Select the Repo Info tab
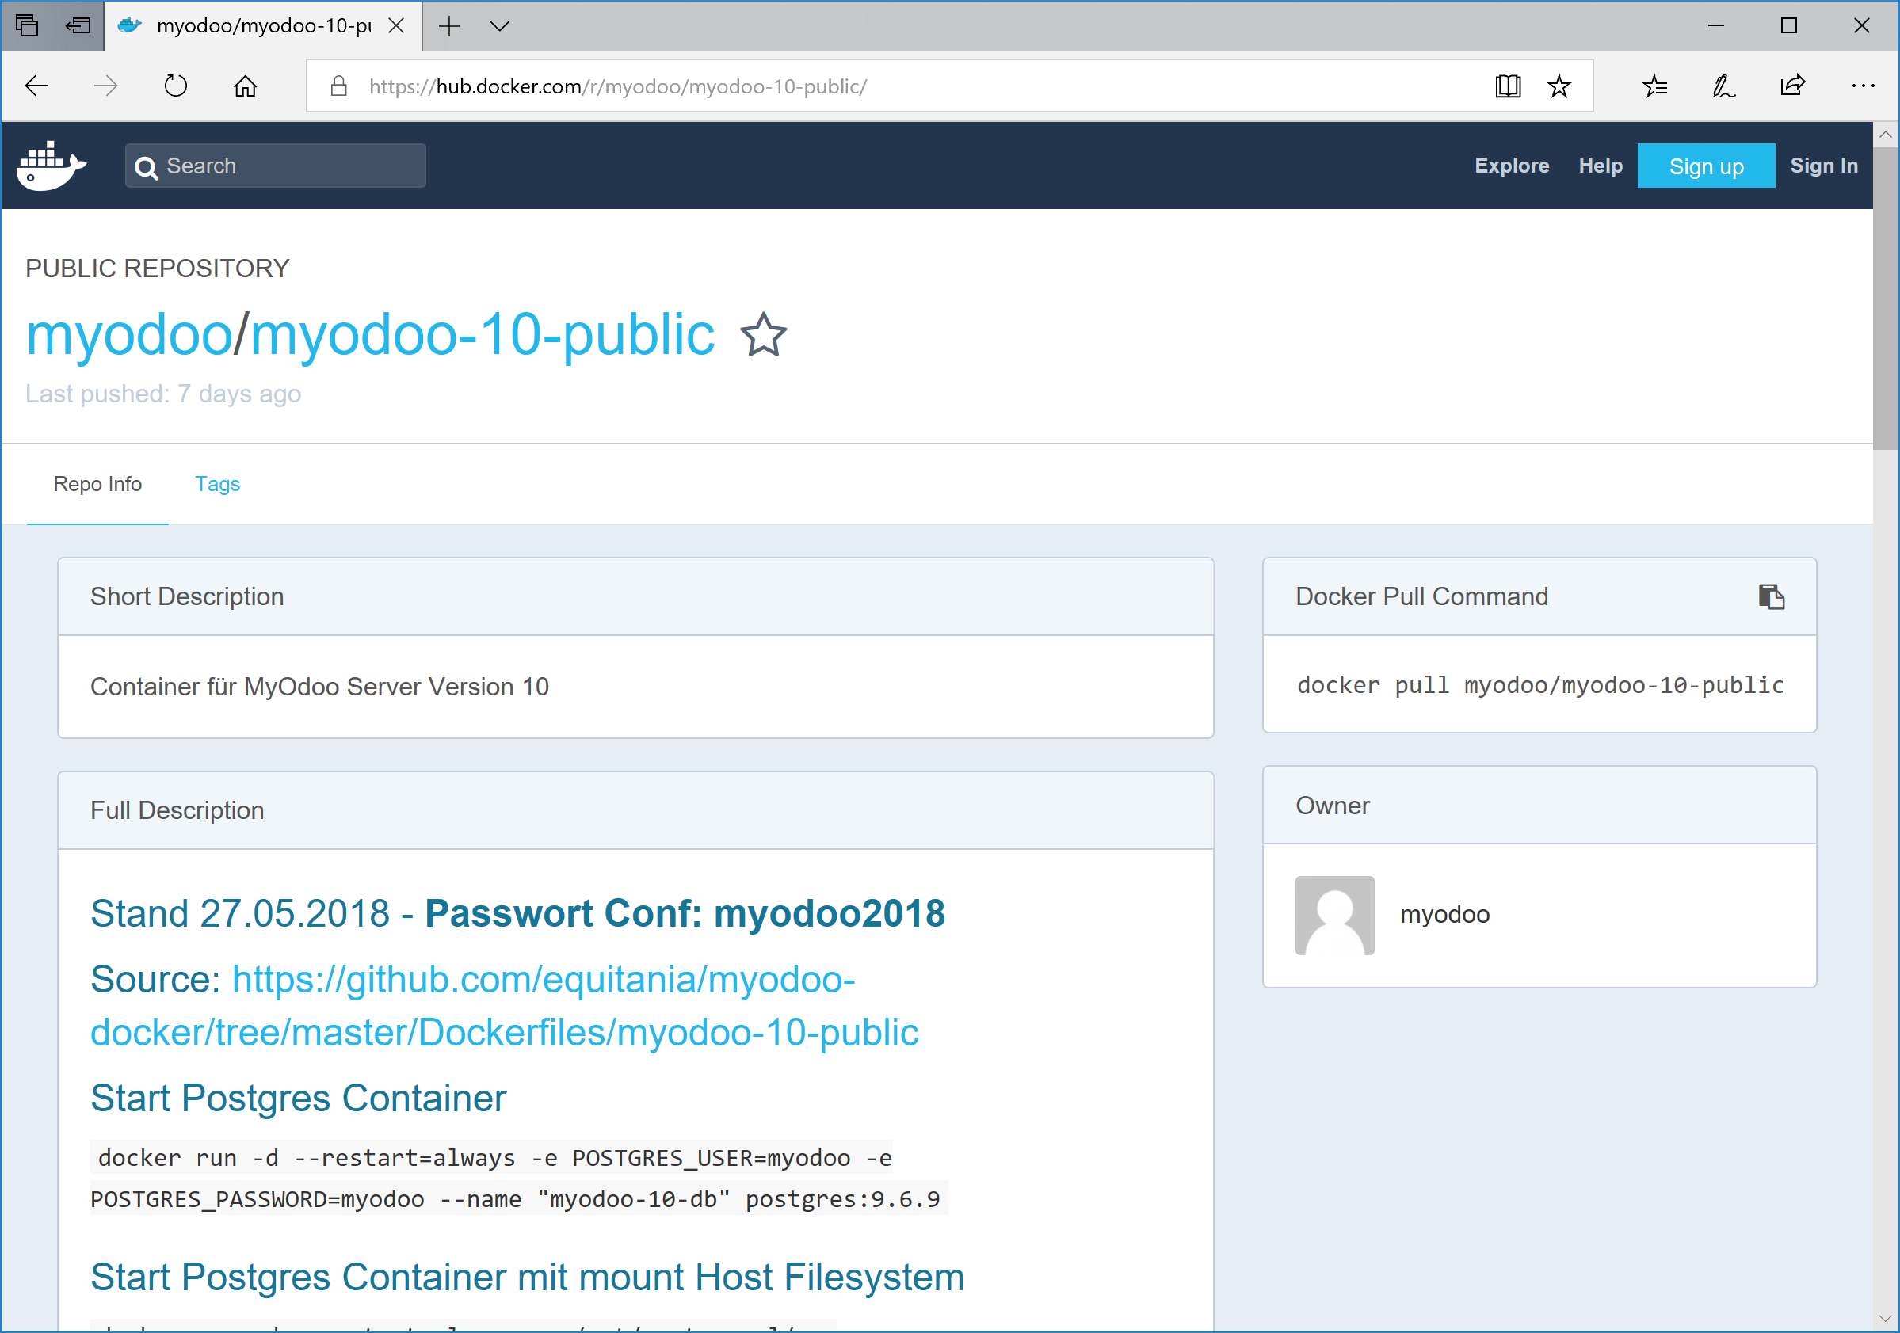Screen dimensions: 1900x1333 97,483
